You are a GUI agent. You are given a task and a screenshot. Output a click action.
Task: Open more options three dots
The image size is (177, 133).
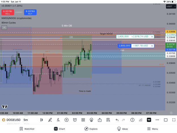point(157,120)
